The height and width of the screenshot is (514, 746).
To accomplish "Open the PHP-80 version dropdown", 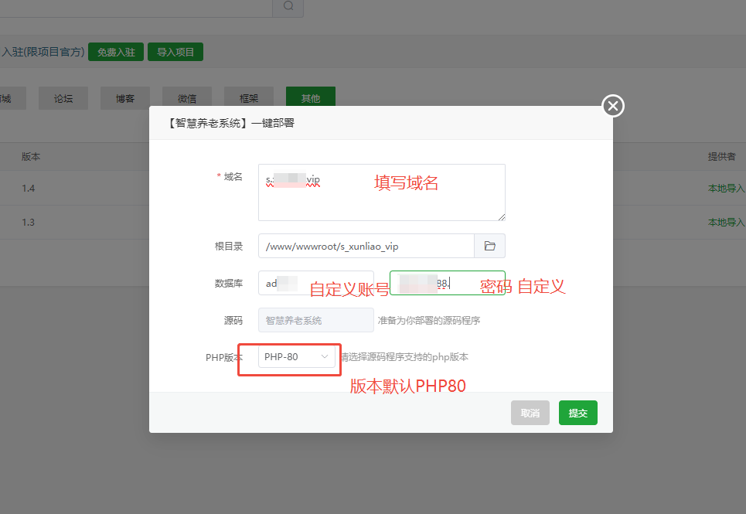I will [x=297, y=356].
